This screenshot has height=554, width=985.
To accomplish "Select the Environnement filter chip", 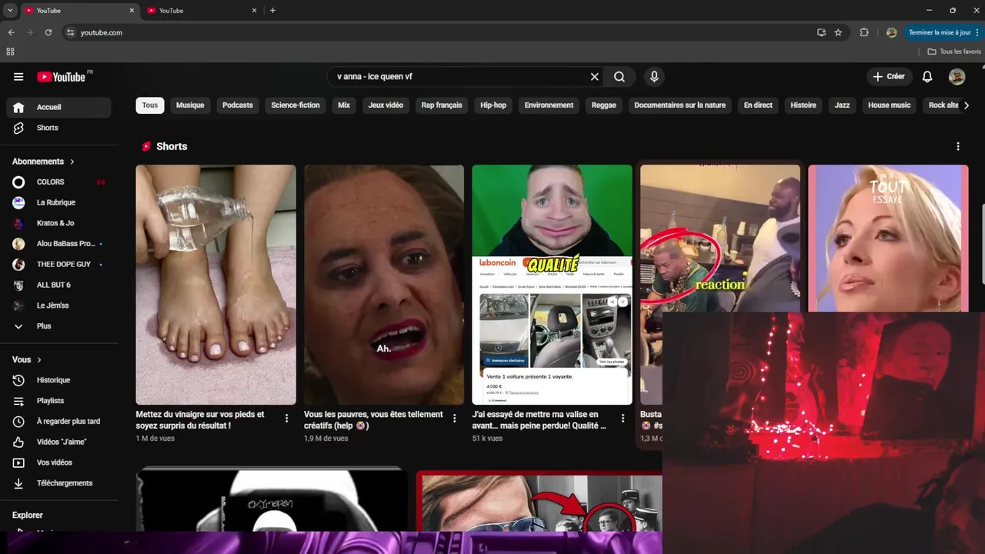I will pos(549,105).
